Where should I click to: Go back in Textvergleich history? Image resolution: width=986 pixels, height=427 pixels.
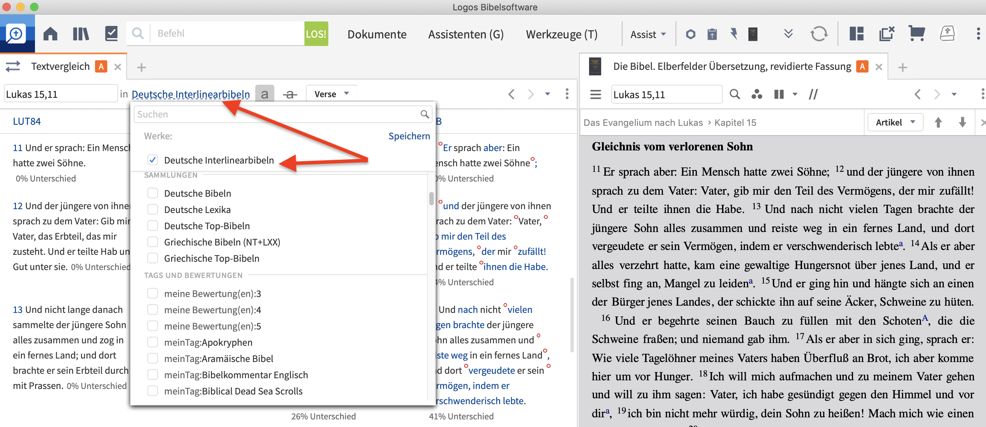pyautogui.click(x=512, y=94)
